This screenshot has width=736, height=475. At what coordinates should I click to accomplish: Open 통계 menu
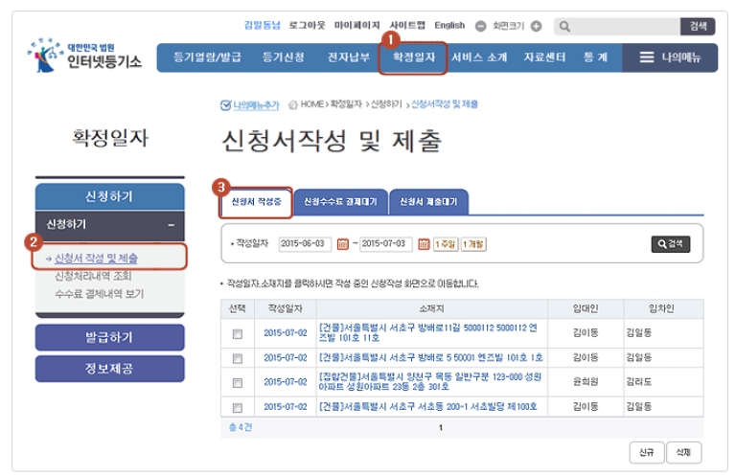595,57
